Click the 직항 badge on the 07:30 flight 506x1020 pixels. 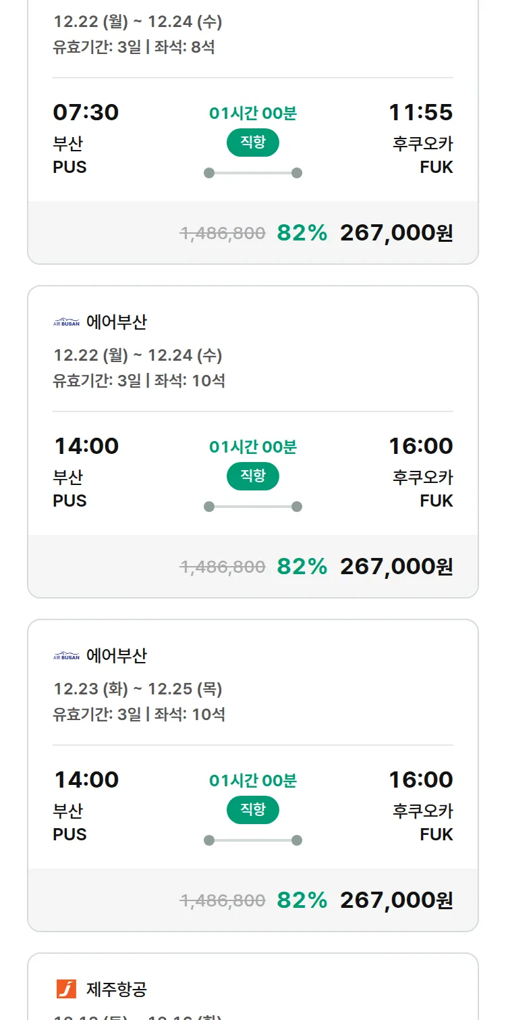point(252,143)
